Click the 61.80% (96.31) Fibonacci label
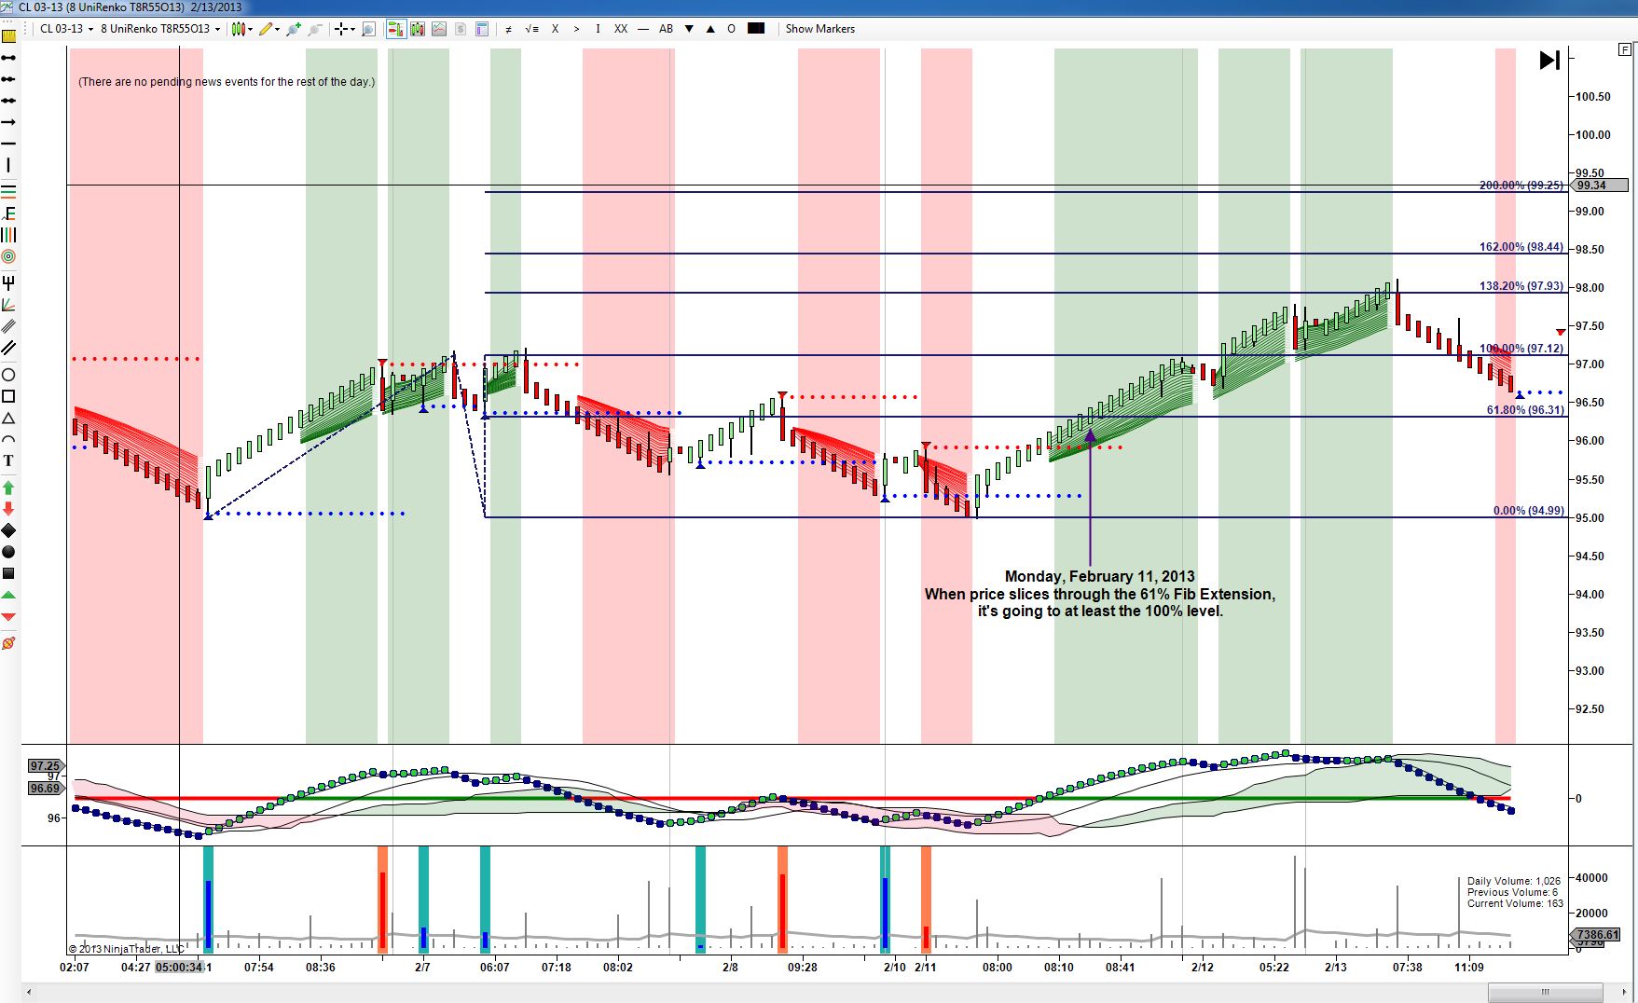This screenshot has height=1003, width=1638. (1525, 410)
